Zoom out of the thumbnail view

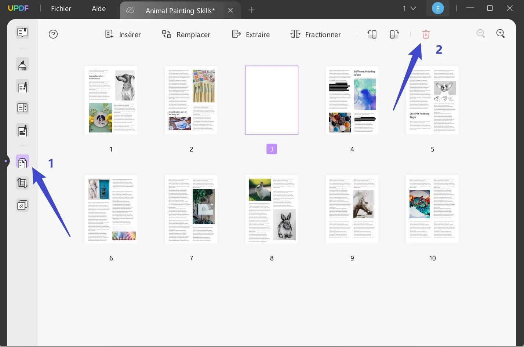(481, 33)
